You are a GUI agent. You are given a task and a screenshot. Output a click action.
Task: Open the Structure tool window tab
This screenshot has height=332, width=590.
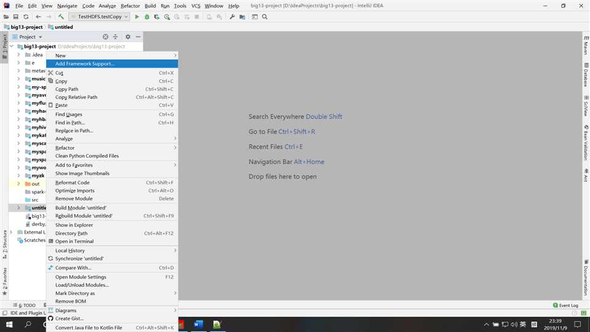[x=4, y=244]
